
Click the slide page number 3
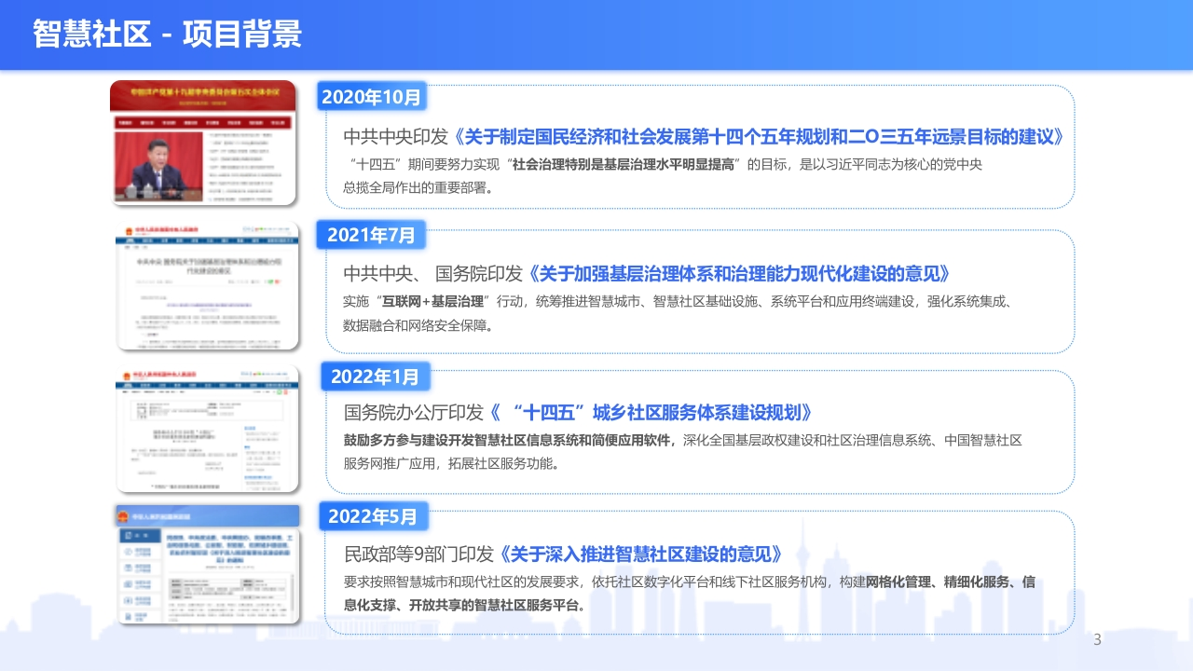pyautogui.click(x=1097, y=639)
